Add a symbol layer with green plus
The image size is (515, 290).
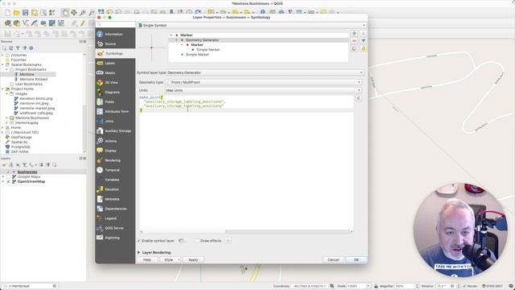coord(354,33)
